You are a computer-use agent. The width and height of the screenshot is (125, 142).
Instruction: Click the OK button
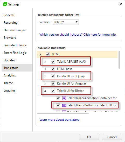(x=89, y=137)
